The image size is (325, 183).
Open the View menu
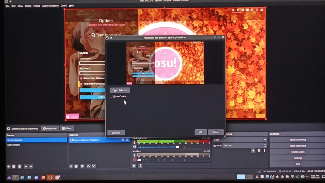(x=20, y=6)
